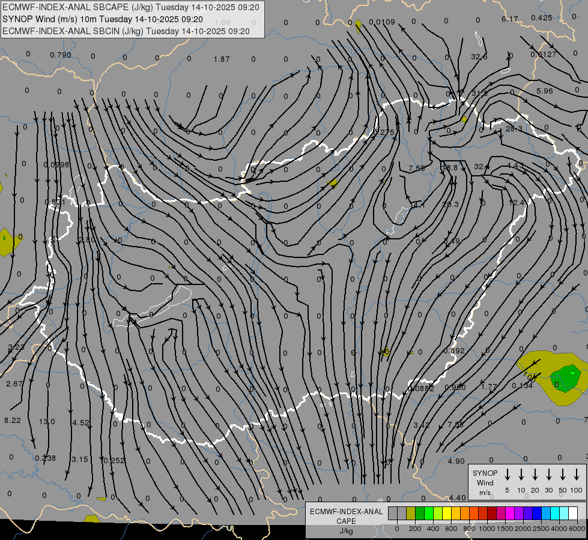The width and height of the screenshot is (588, 540).
Task: Click the map value '4.40'
Action: [457, 497]
